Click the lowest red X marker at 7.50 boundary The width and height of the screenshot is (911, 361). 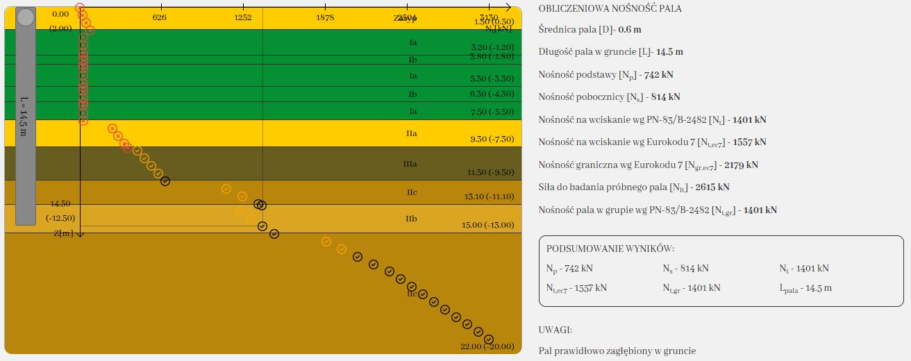pyautogui.click(x=83, y=120)
